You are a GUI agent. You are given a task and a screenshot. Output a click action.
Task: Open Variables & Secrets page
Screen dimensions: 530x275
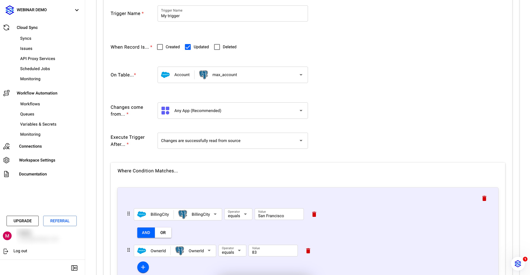(38, 124)
